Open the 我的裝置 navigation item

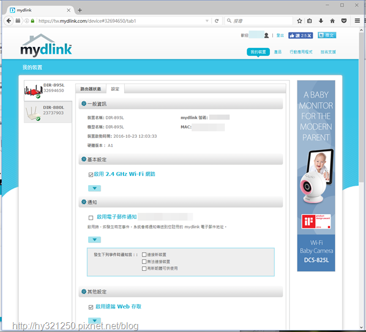258,52
